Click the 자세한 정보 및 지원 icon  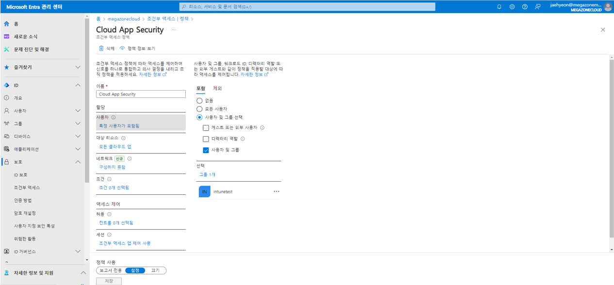coord(6,273)
